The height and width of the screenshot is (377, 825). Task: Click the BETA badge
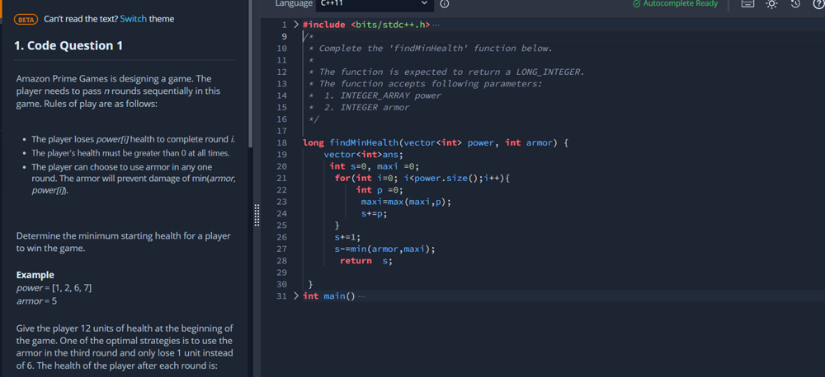[x=26, y=20]
